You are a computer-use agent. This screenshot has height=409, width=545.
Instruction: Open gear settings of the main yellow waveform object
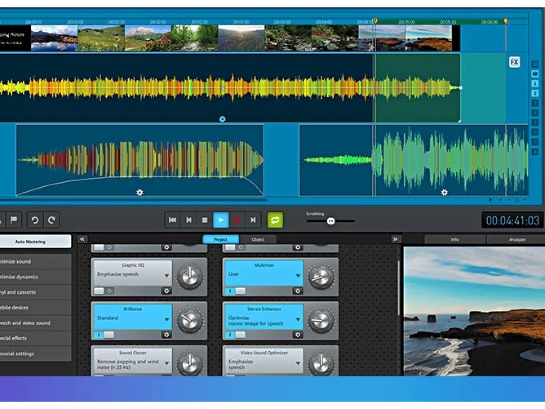[x=223, y=119]
